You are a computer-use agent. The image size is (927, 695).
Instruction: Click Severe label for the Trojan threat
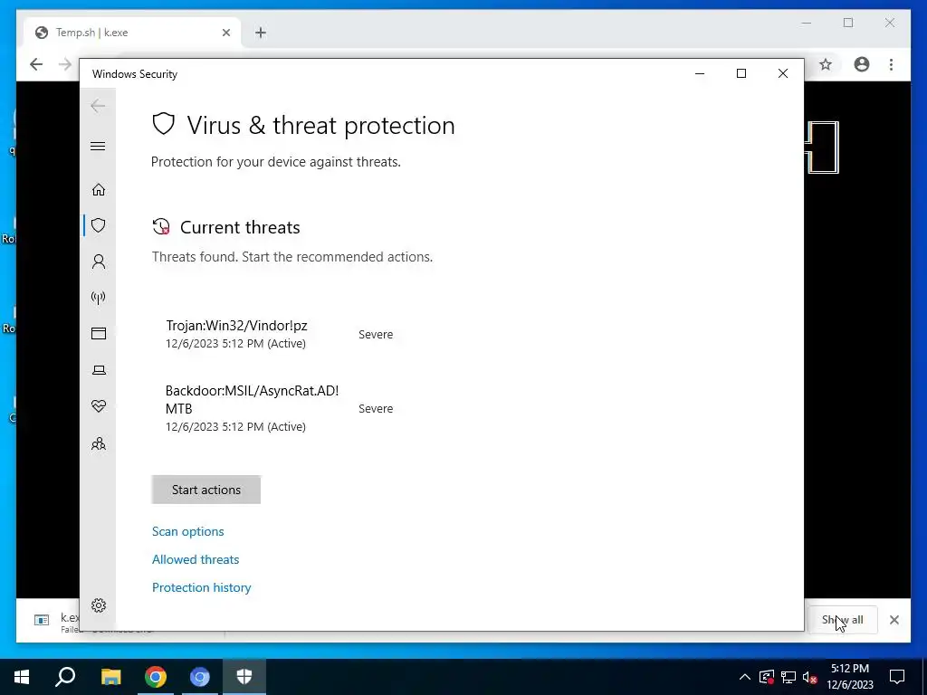(x=376, y=335)
